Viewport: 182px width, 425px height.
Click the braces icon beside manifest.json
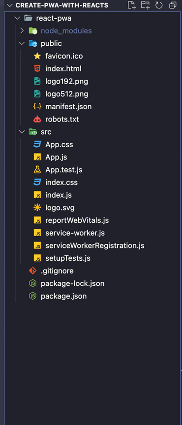[37, 107]
